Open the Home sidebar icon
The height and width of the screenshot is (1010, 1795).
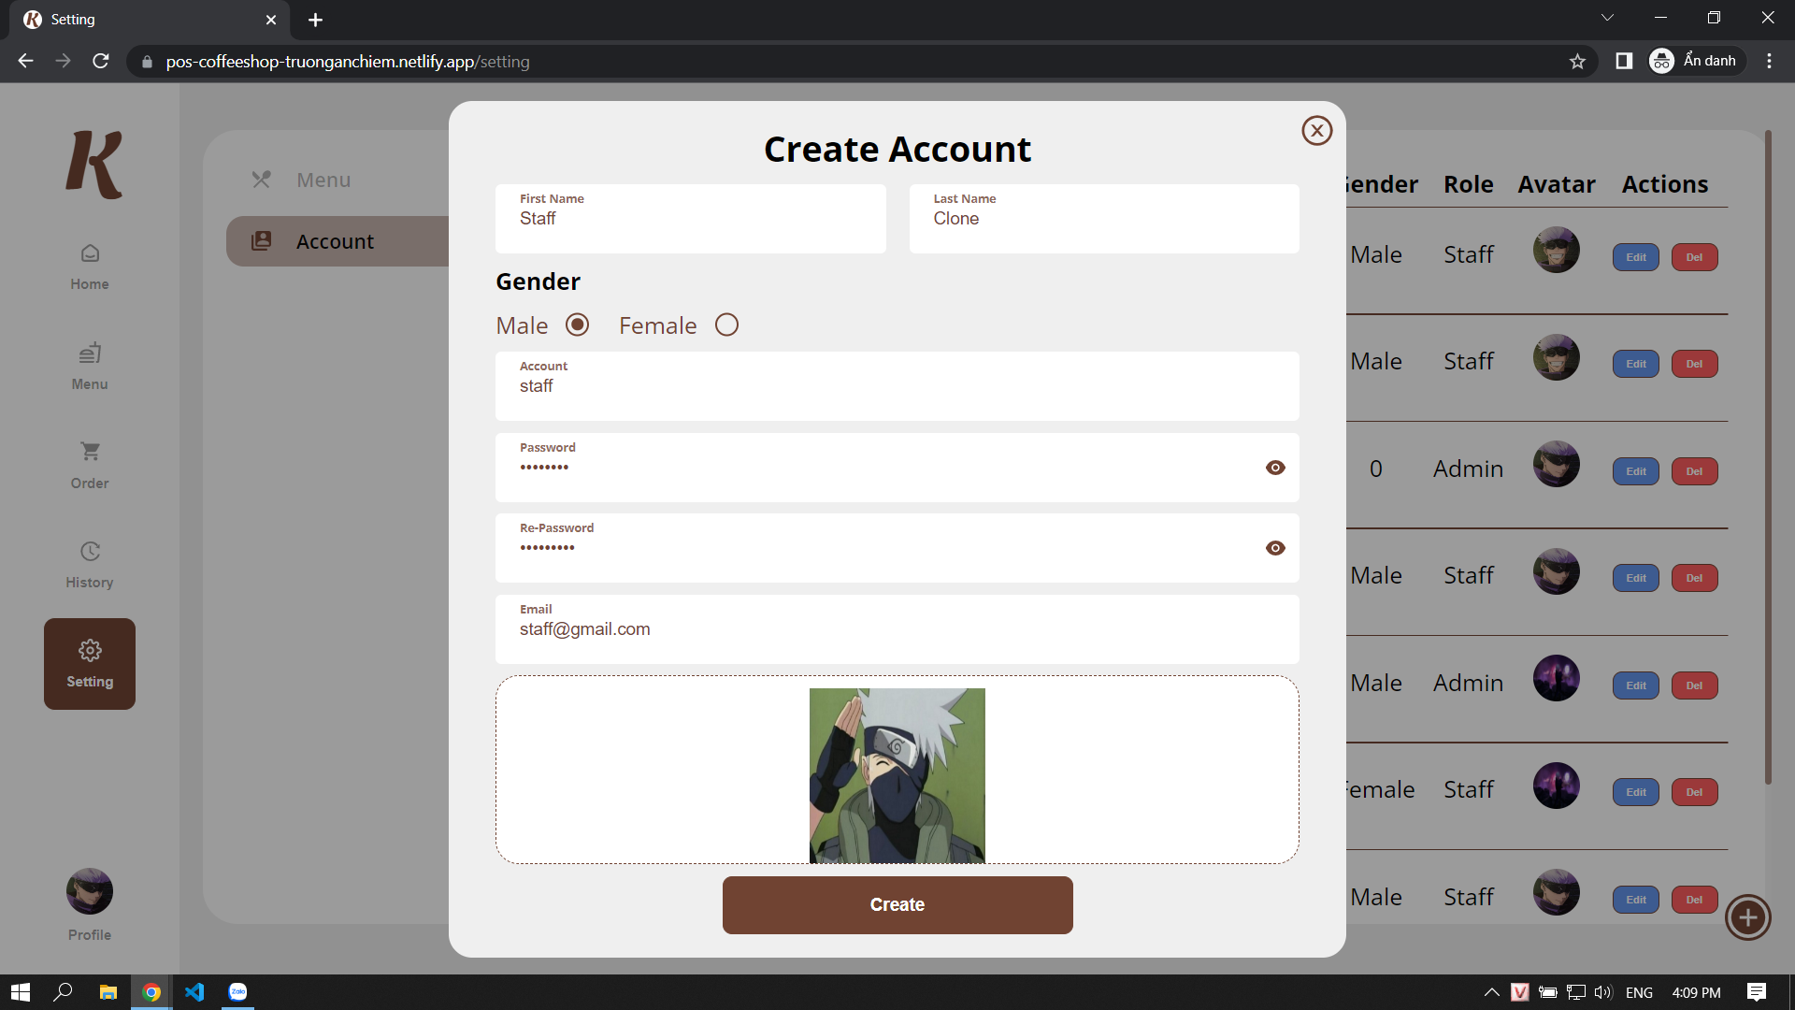tap(90, 253)
